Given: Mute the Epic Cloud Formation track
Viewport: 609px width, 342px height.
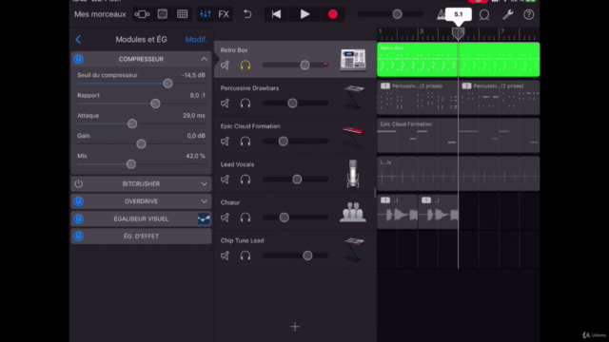Looking at the screenshot, I should 225,142.
